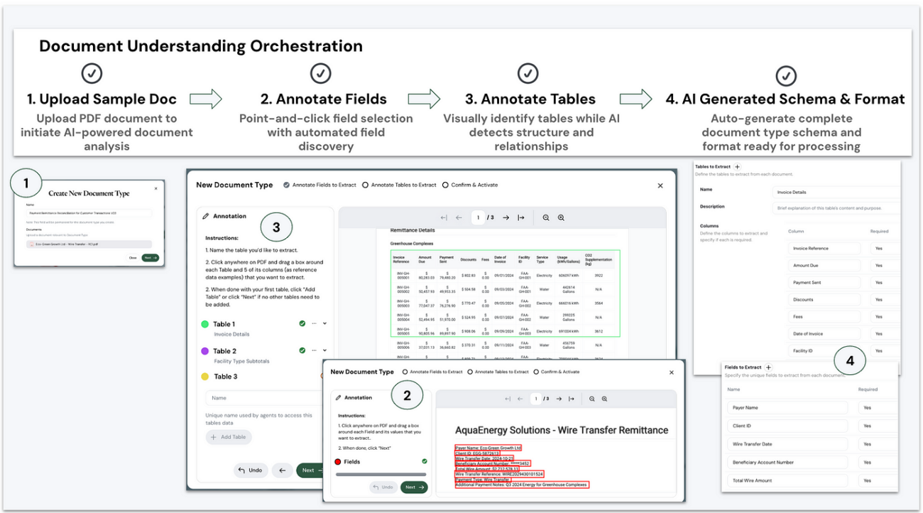Click the zoom-out magnifier icon
The image size is (923, 513).
coord(546,217)
